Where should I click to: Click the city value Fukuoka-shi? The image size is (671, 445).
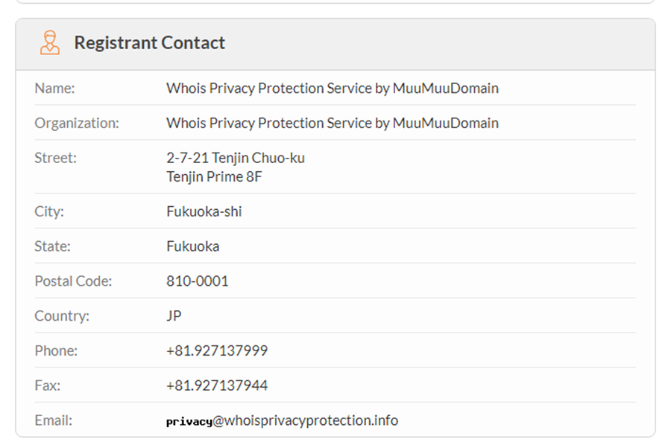(204, 211)
